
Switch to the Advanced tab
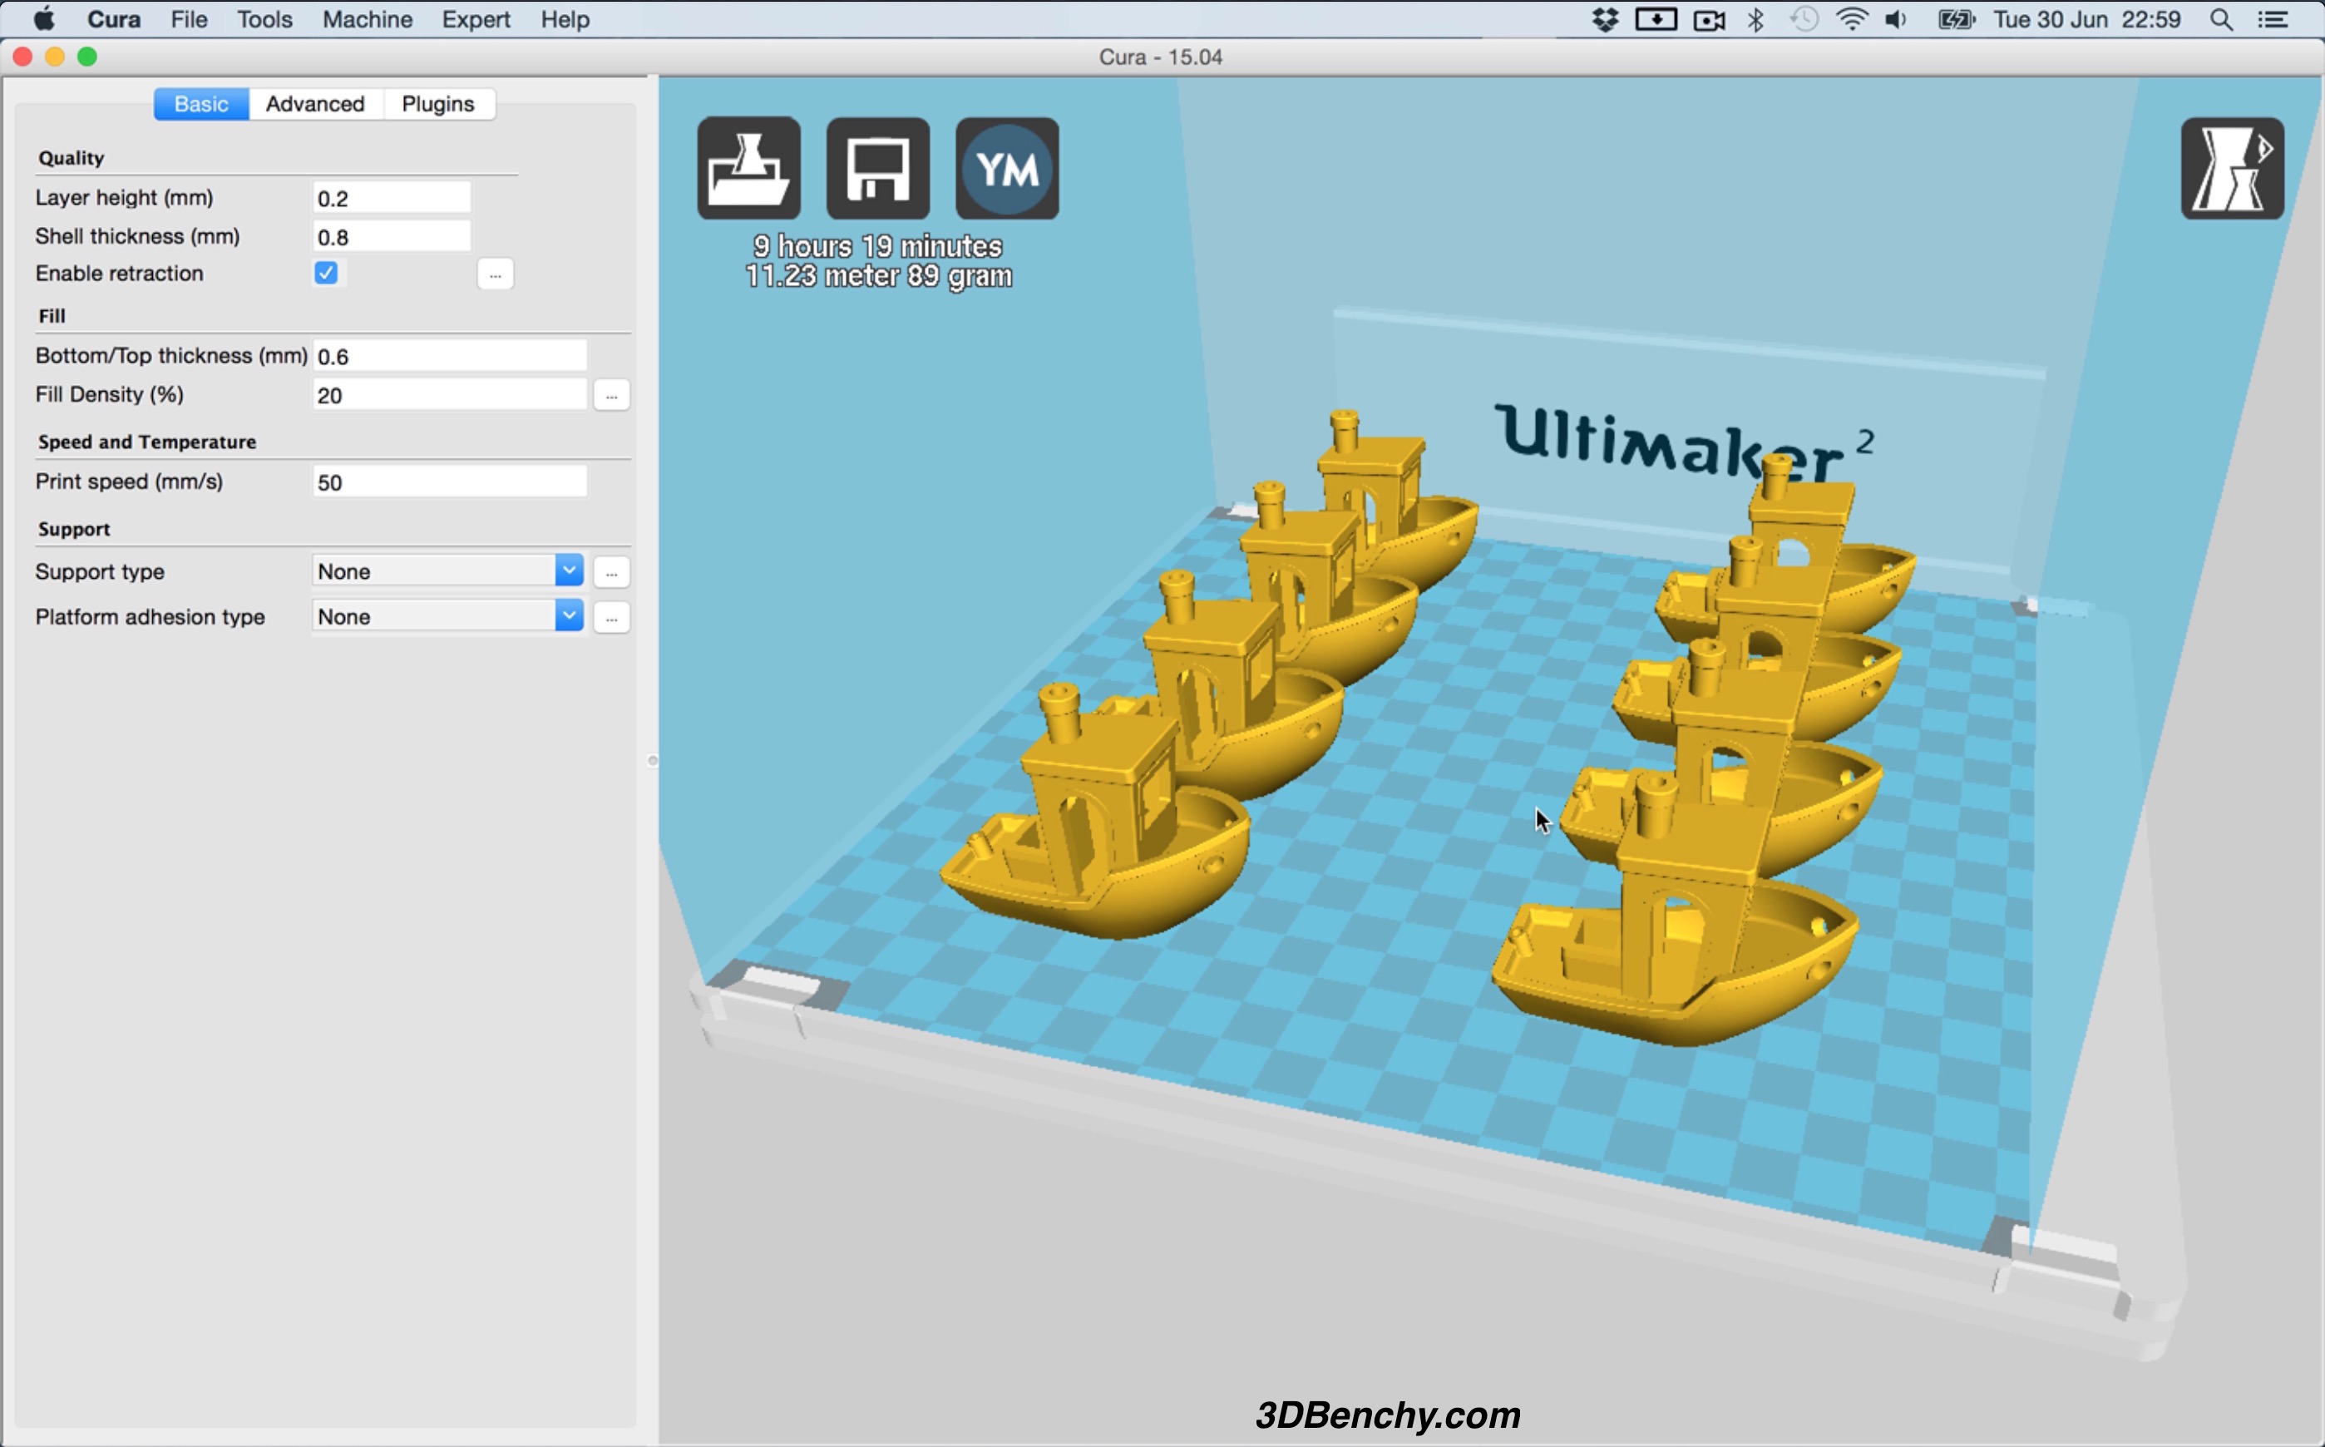(315, 103)
